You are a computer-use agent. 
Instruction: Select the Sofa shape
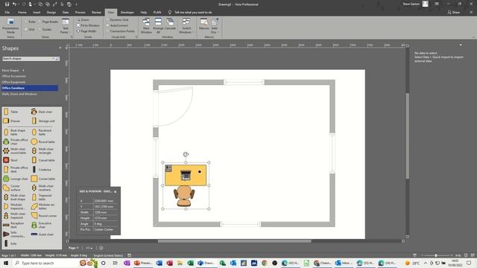click(x=10, y=243)
